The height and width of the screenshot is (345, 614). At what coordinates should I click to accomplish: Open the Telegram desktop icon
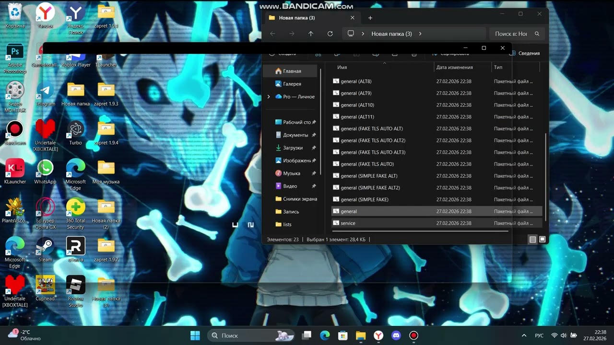[45, 93]
